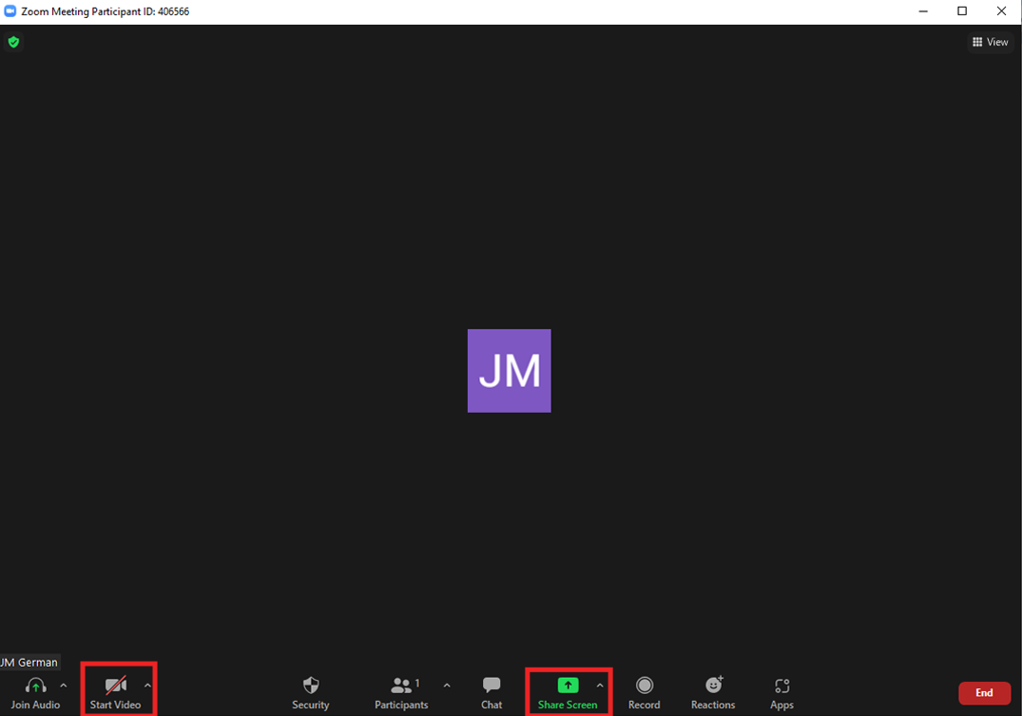Start Video with the crossed-out camera icon
Viewport: 1022px width, 716px height.
[x=115, y=686]
